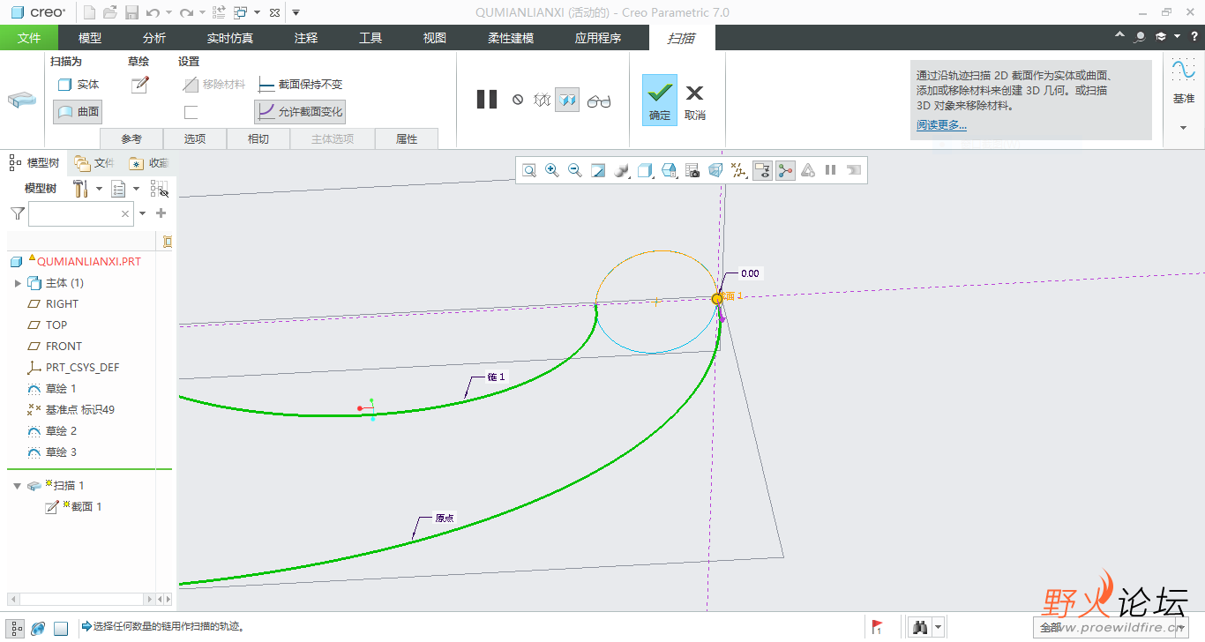This screenshot has width=1205, height=642.
Task: Open the 选项 options tab
Action: (x=195, y=139)
